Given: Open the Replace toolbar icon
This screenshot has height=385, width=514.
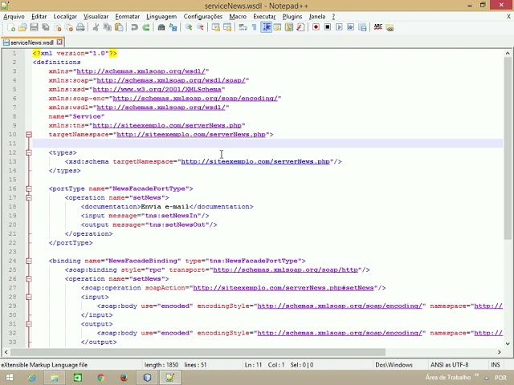Looking at the screenshot, I should [173, 27].
